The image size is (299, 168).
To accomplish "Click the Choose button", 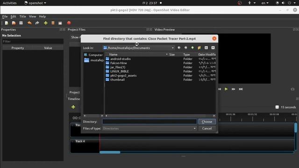I will click(x=207, y=121).
